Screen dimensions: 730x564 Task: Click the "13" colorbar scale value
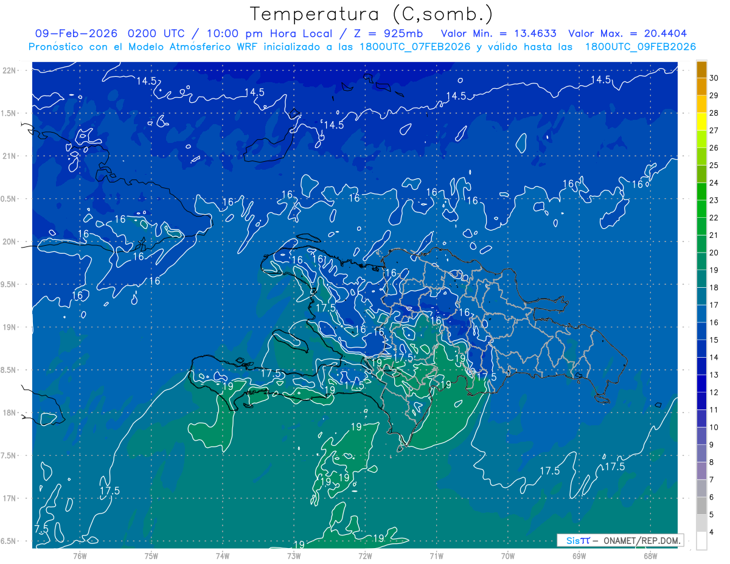714,375
